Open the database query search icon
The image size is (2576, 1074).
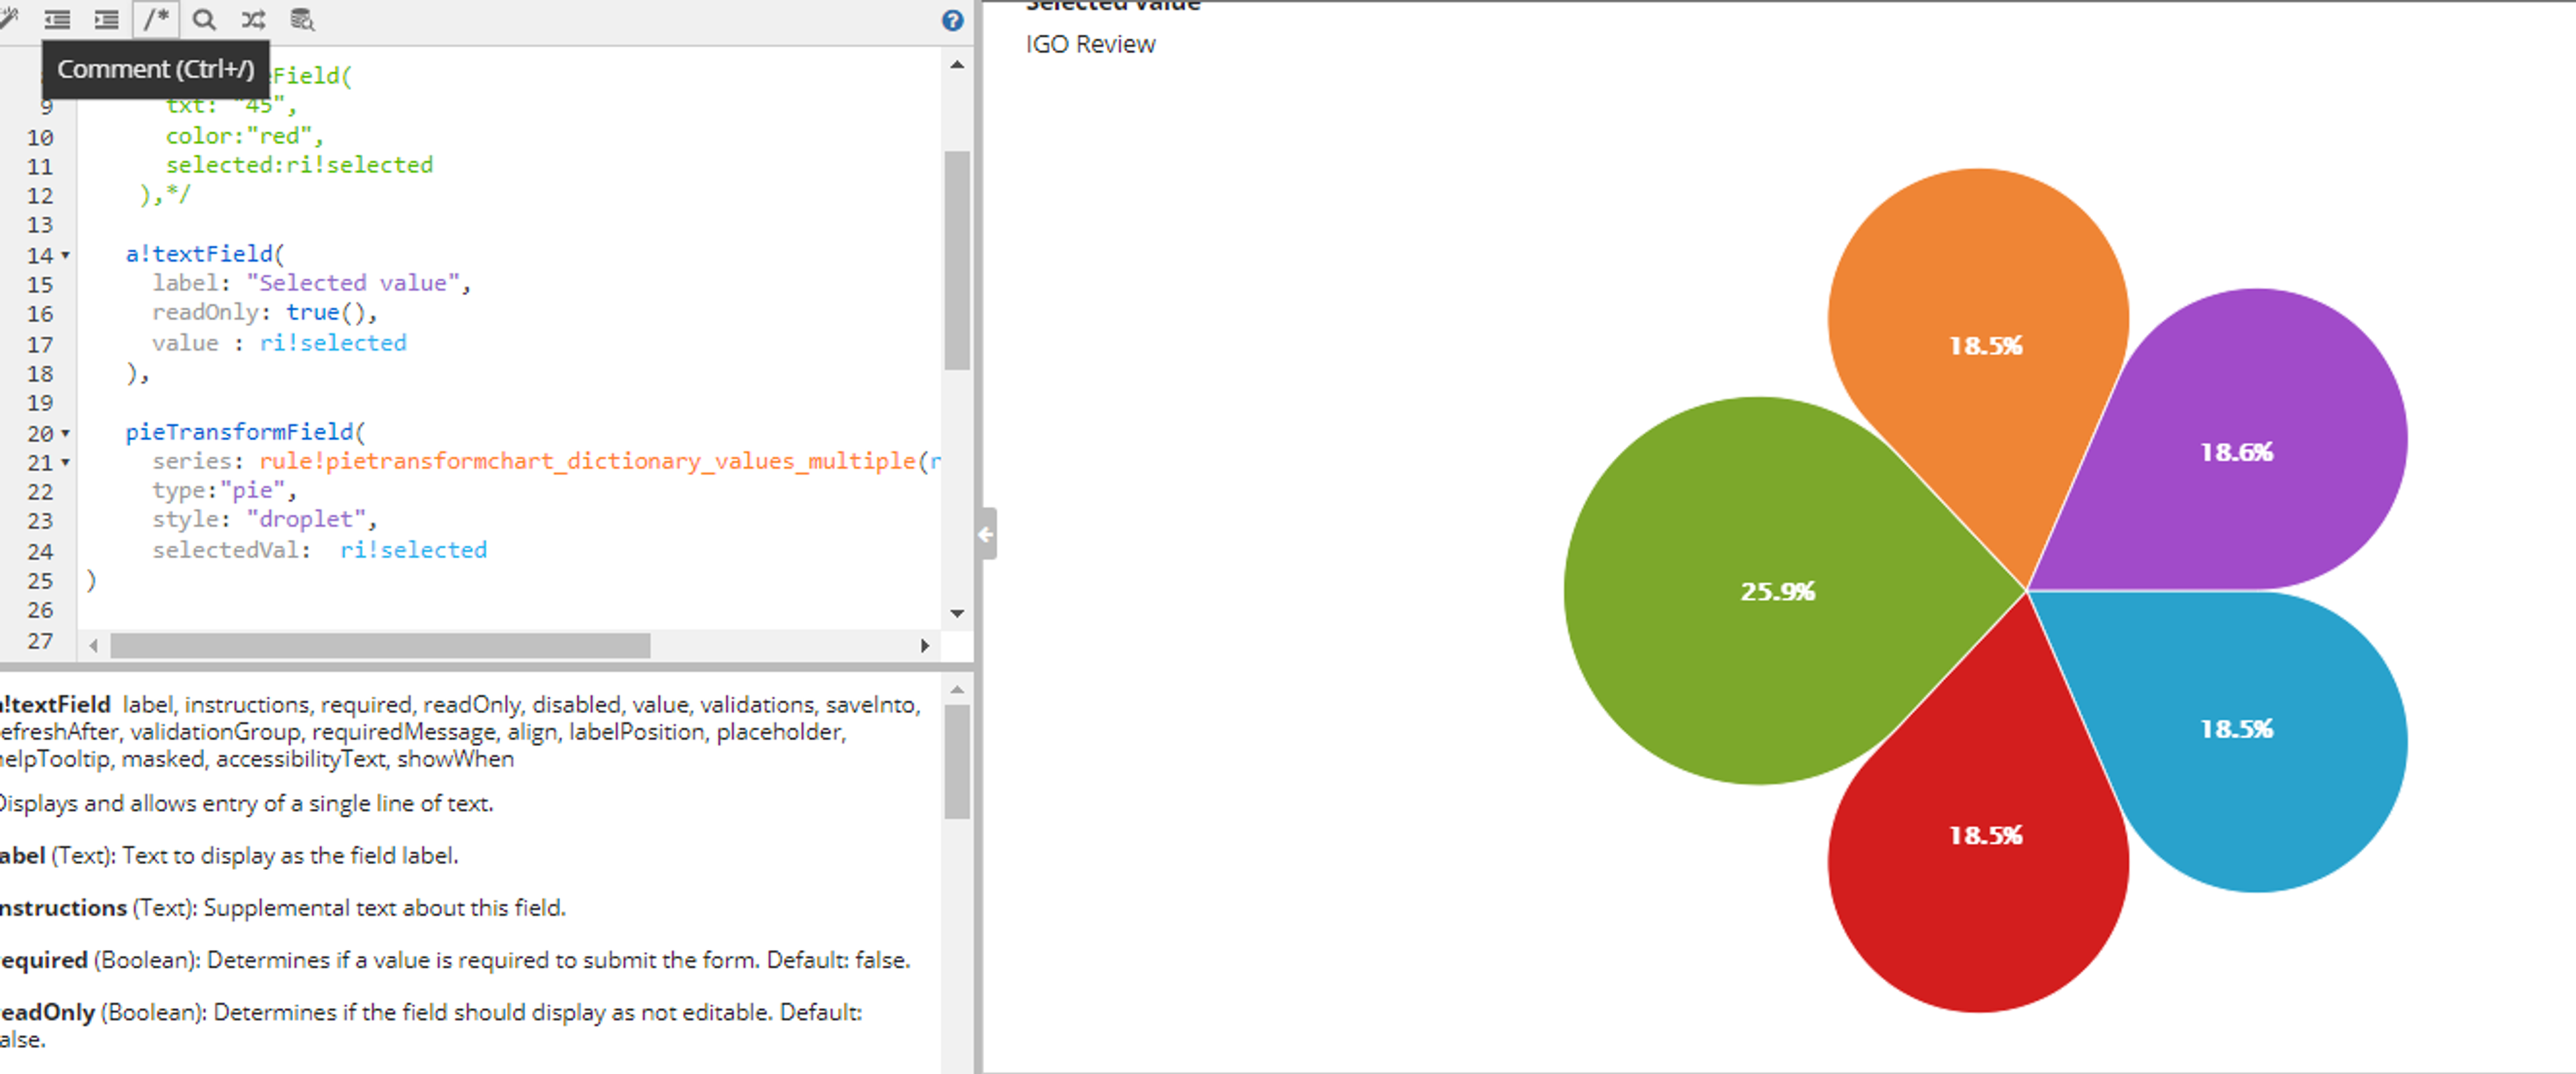point(302,19)
